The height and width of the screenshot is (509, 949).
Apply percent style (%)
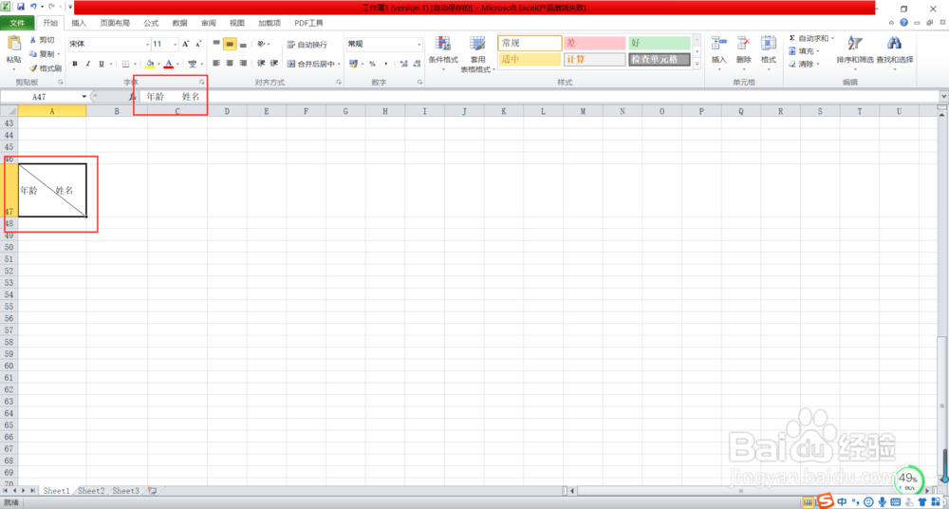click(372, 64)
